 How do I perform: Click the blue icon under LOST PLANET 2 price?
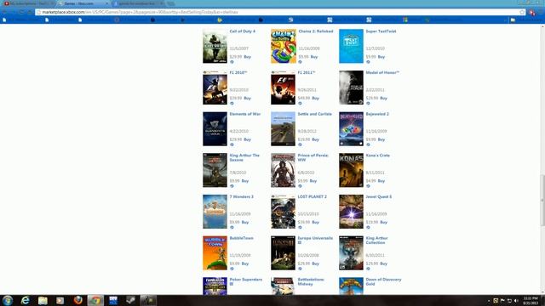[x=300, y=227]
